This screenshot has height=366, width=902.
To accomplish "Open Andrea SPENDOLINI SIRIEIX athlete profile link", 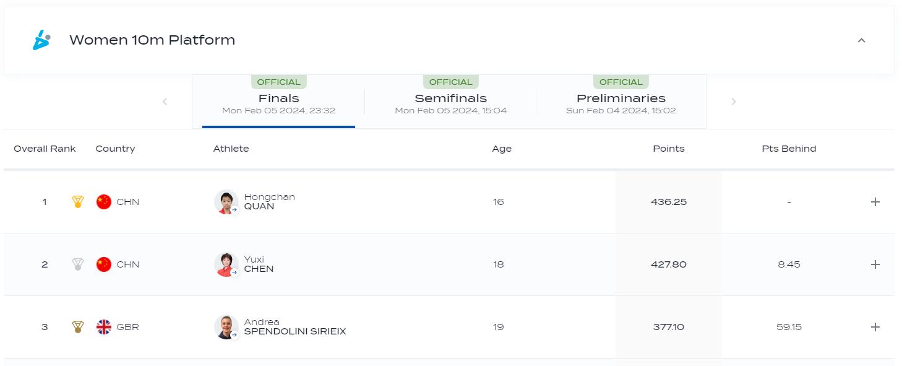I will pos(294,327).
